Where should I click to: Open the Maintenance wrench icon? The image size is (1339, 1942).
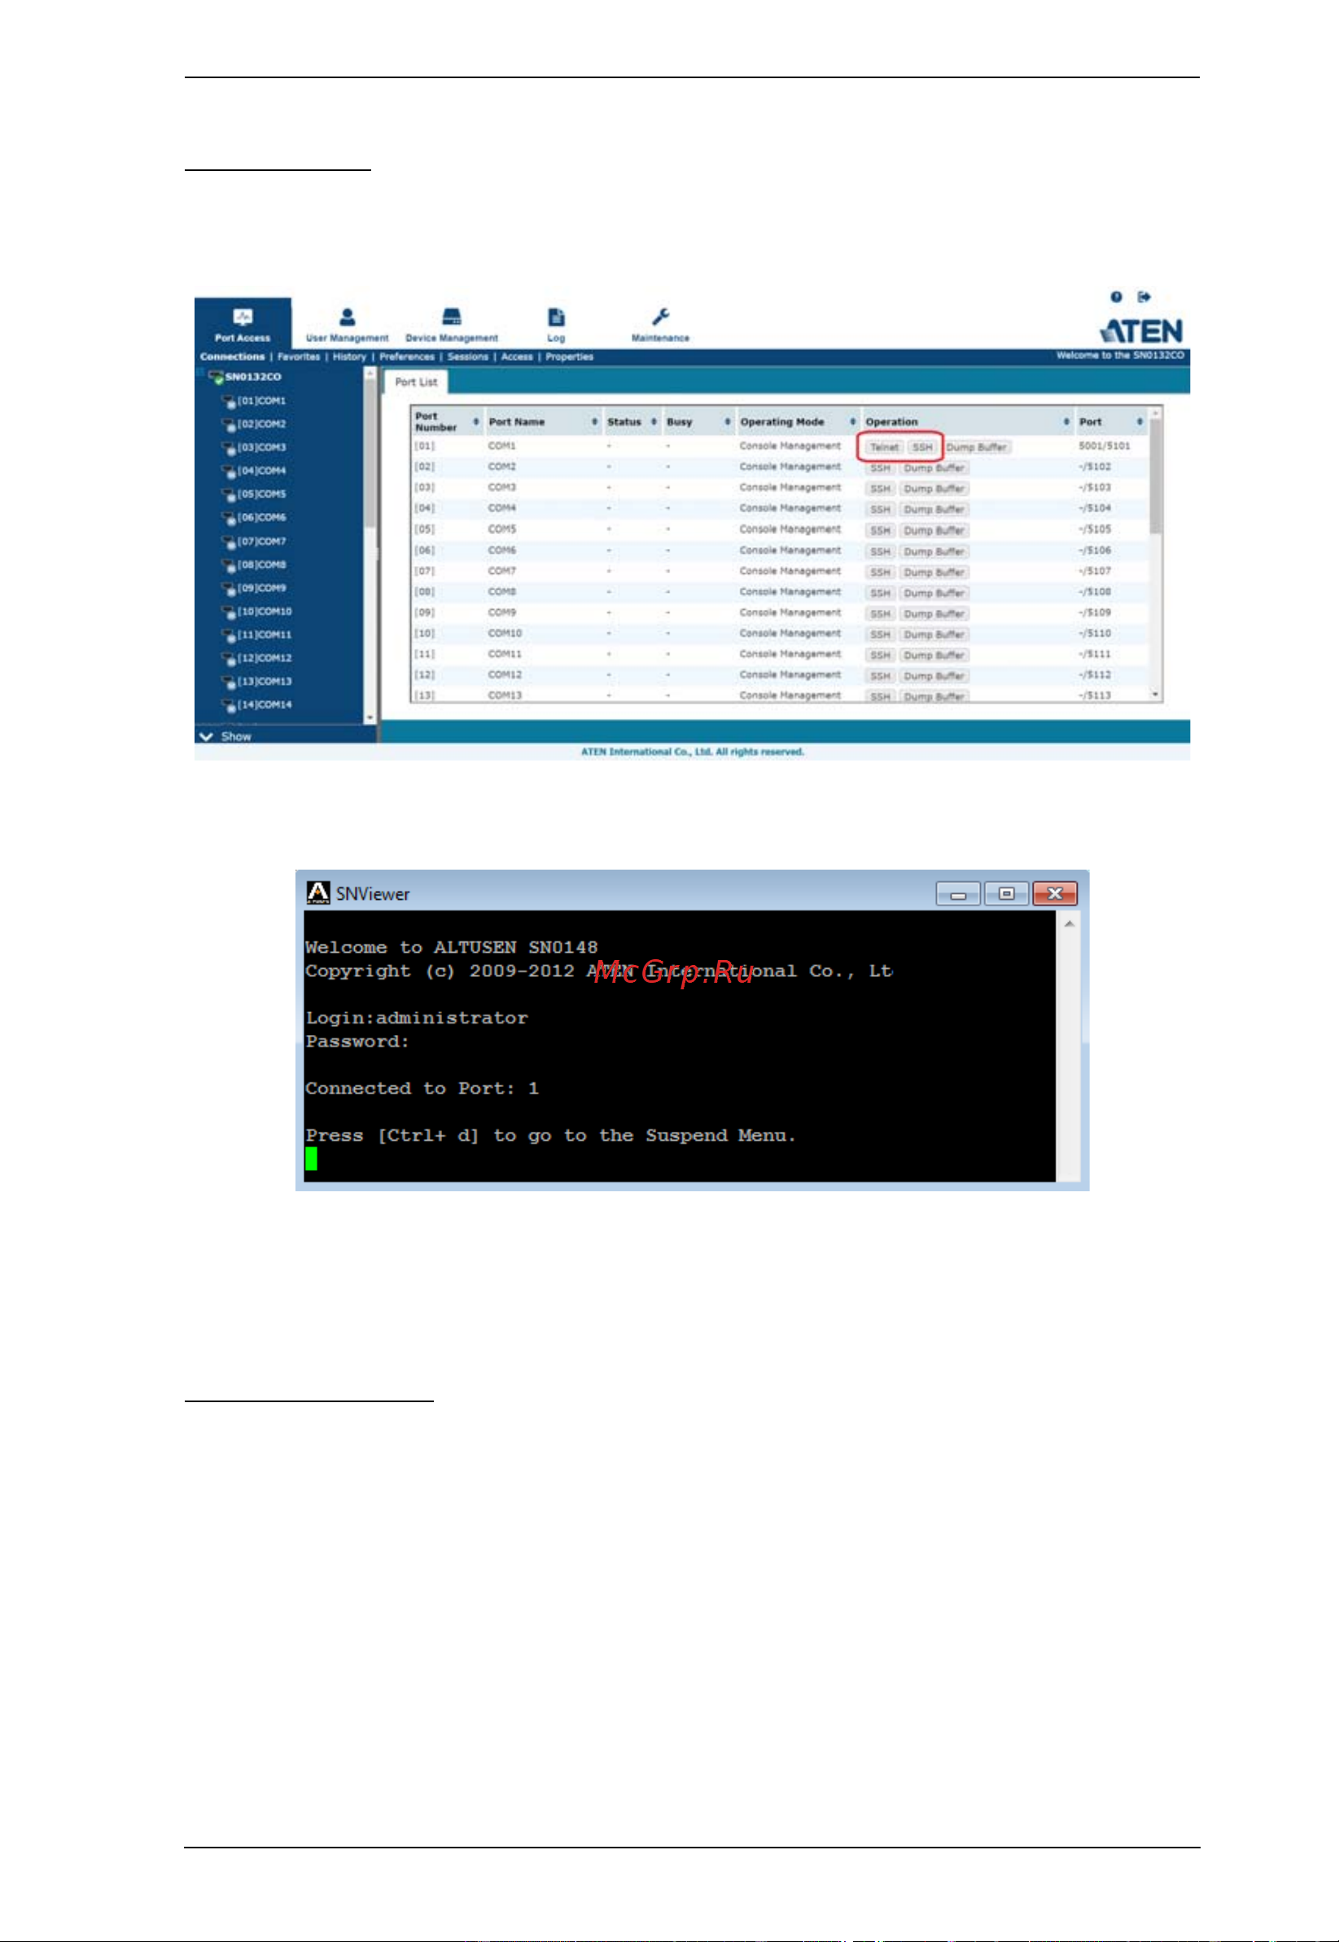(x=660, y=317)
